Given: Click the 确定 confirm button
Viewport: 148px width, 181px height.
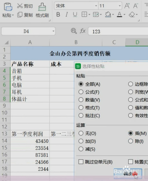Looking at the screenshot, I should pos(128,174).
